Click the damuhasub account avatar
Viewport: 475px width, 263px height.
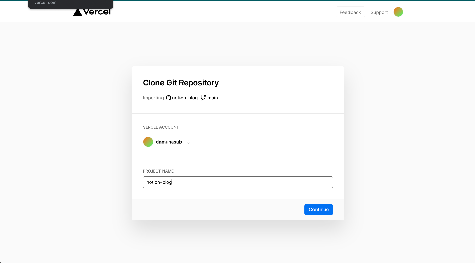148,142
